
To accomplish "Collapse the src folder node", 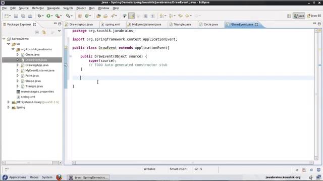I will point(9,44).
